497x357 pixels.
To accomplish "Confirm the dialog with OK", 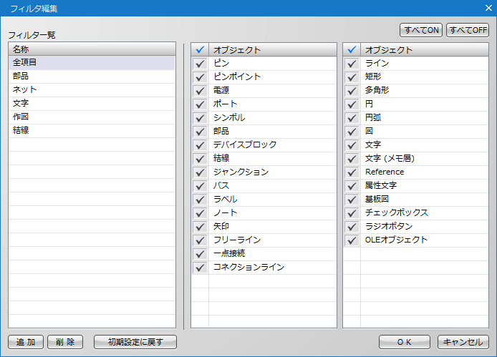I will [x=405, y=342].
